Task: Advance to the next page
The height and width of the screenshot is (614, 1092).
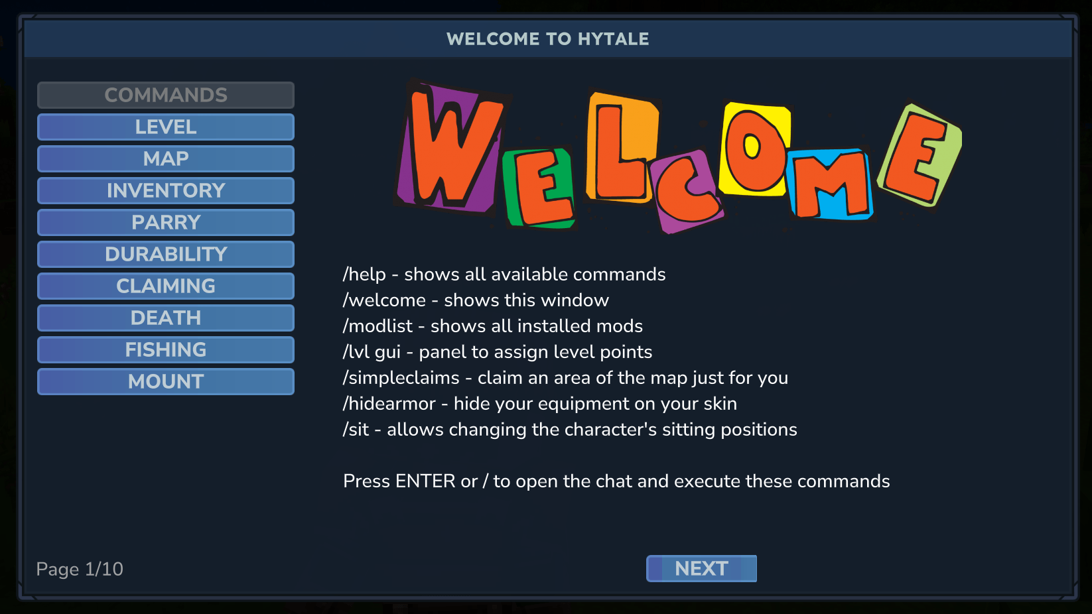Action: (x=701, y=568)
